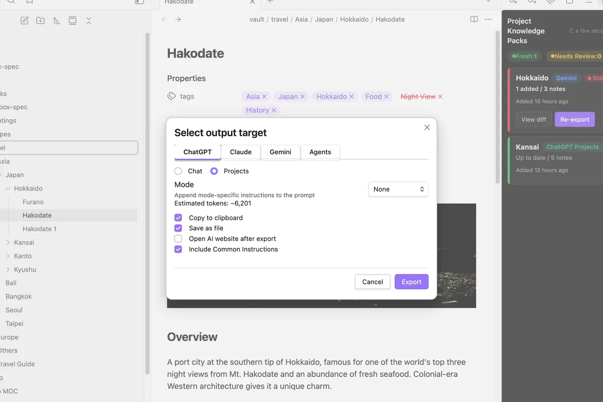Open the note's more options menu
Image resolution: width=603 pixels, height=402 pixels.
point(488,20)
